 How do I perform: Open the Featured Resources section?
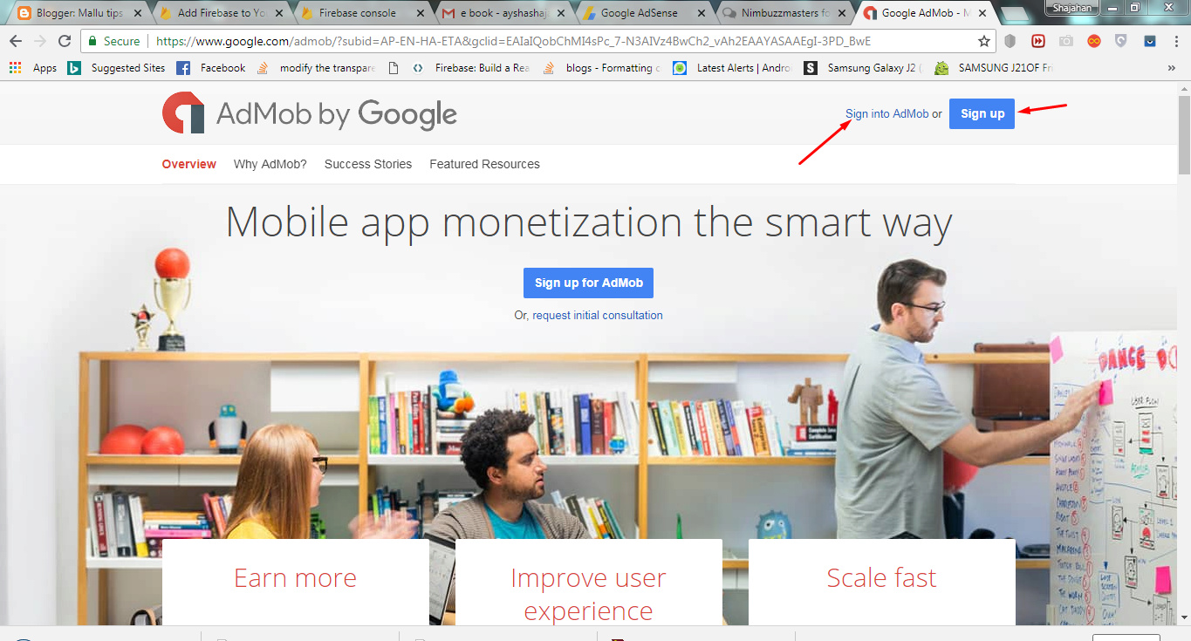484,164
